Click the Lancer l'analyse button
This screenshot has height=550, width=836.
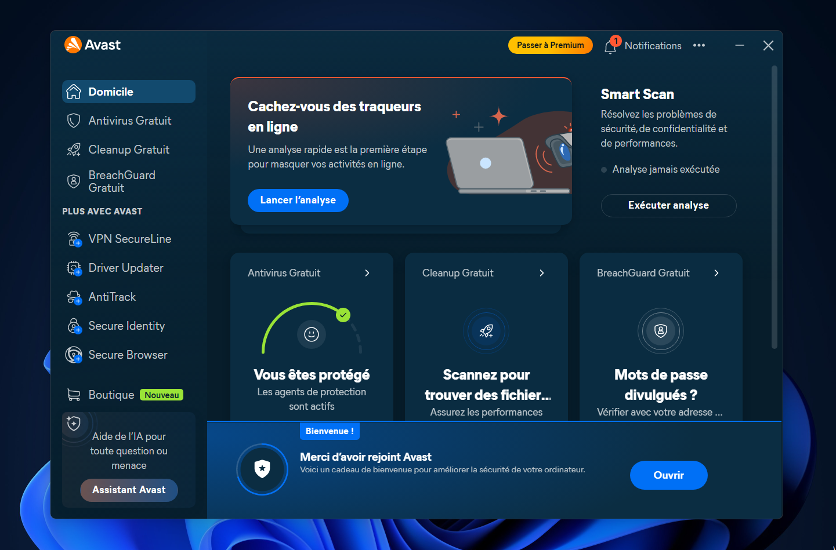click(298, 201)
